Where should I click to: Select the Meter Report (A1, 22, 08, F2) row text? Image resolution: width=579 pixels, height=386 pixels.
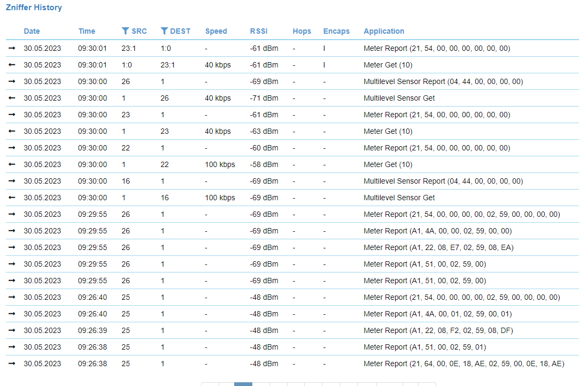(x=438, y=330)
